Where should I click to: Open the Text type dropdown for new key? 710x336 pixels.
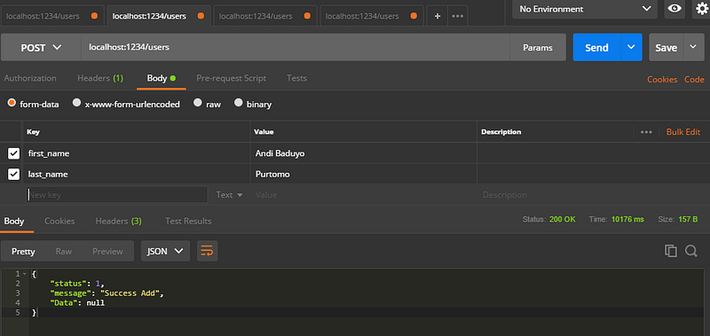pos(229,195)
